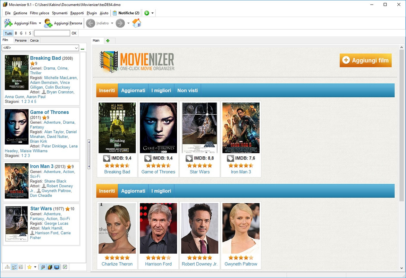Select the thumbnails grid view icon
The width and height of the screenshot is (406, 278).
[21, 267]
